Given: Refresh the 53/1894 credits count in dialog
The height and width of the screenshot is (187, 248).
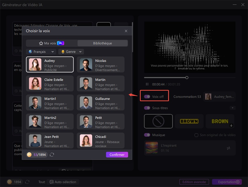Looking at the screenshot, I should point(52,155).
